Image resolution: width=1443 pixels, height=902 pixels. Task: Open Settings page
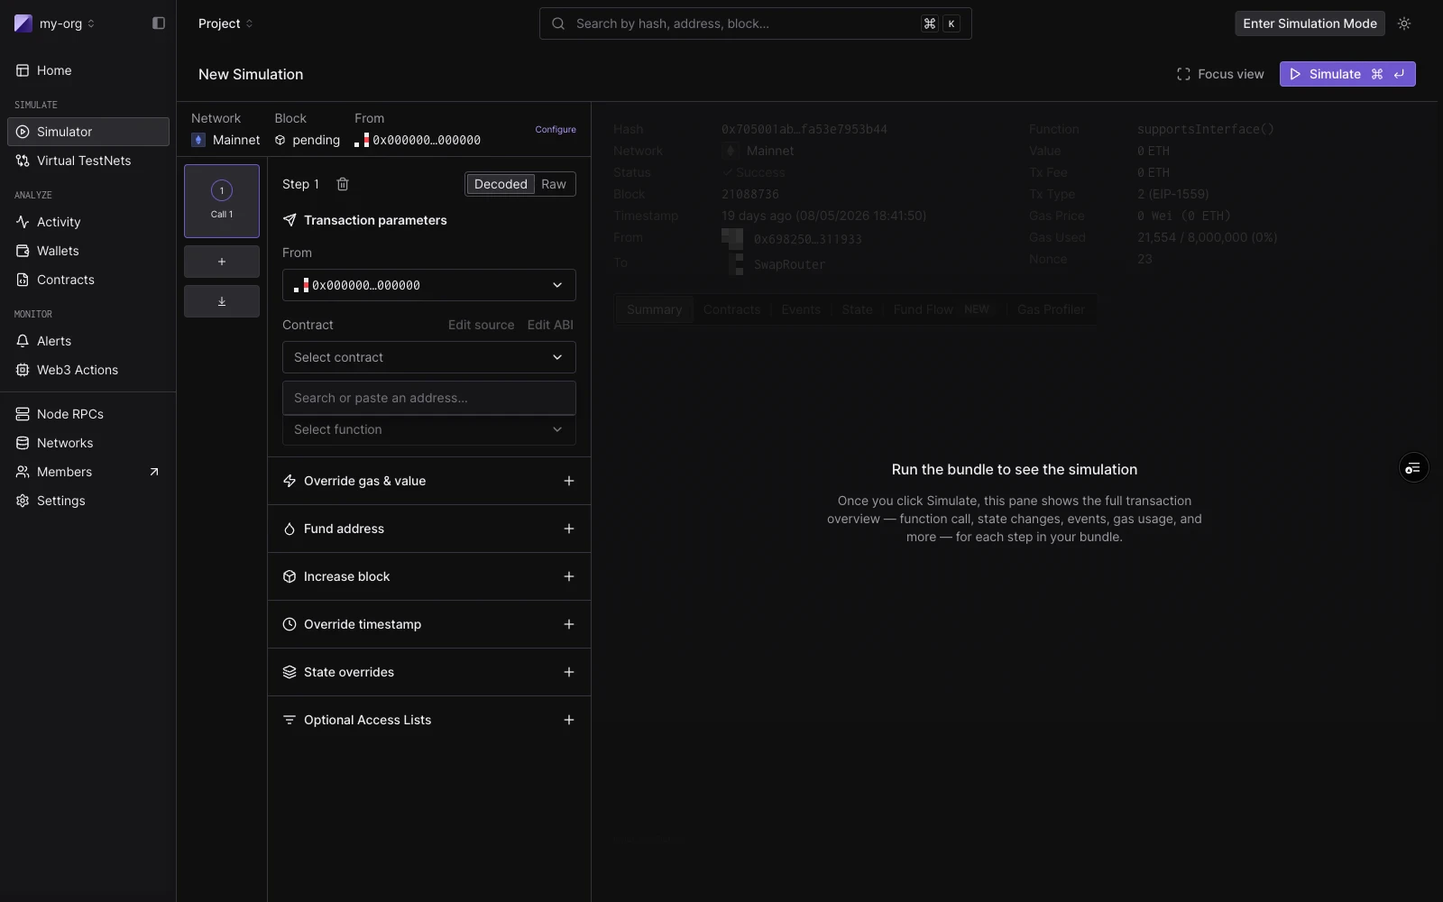pyautogui.click(x=88, y=501)
